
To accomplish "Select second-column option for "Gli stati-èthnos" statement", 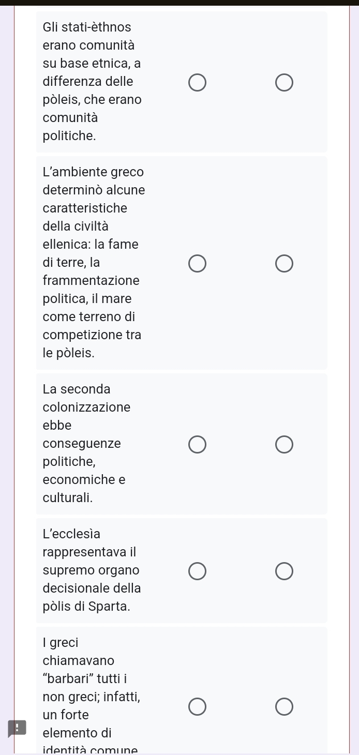I will (284, 82).
